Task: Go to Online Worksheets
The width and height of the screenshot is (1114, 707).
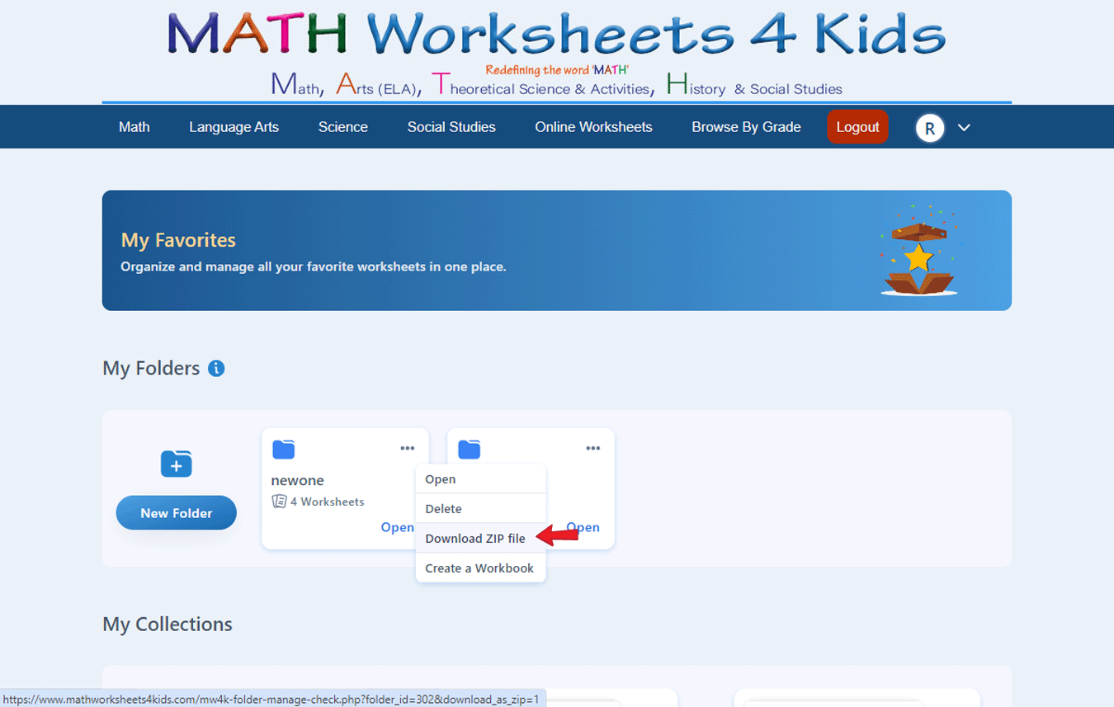Action: 593,127
